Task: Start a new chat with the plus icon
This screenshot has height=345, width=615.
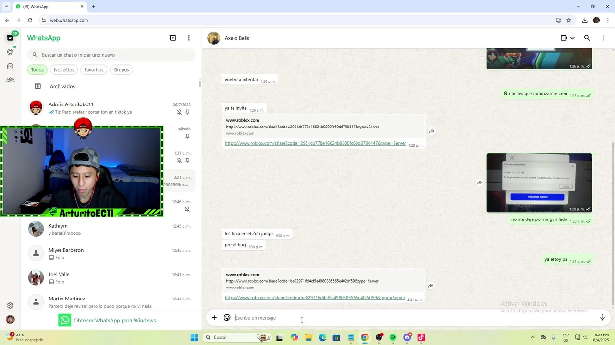Action: click(x=173, y=38)
